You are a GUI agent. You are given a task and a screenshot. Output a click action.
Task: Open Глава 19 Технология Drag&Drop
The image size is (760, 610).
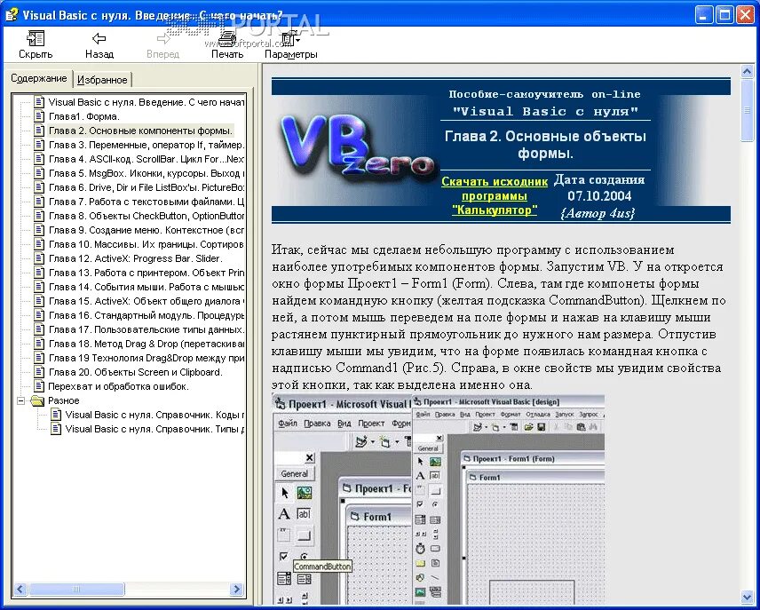tap(146, 358)
